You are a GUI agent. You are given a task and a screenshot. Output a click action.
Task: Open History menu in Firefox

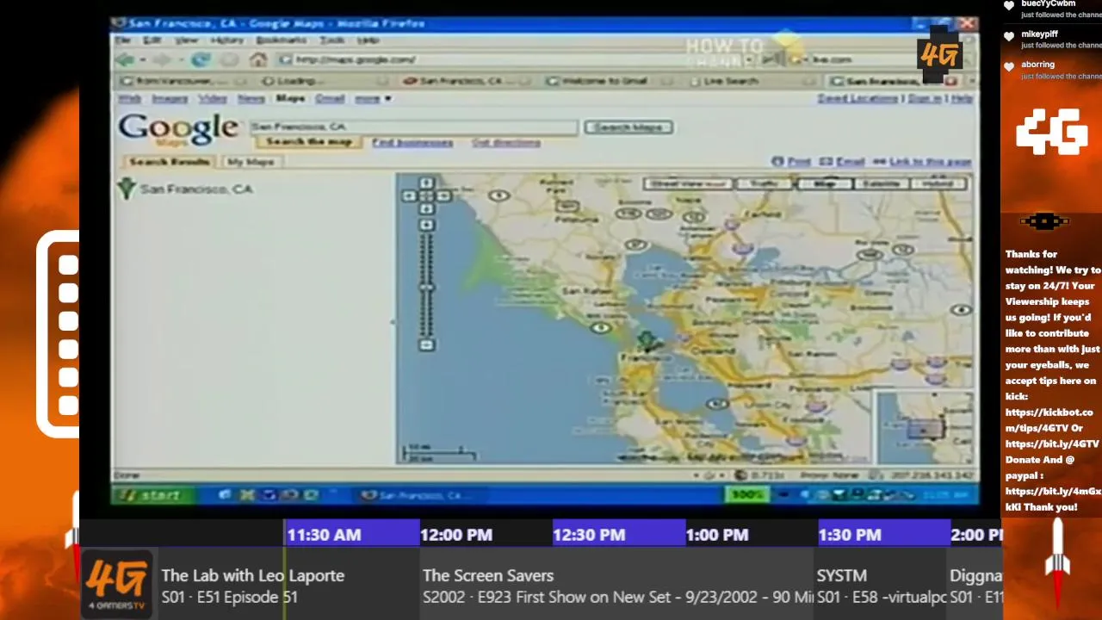pos(226,40)
